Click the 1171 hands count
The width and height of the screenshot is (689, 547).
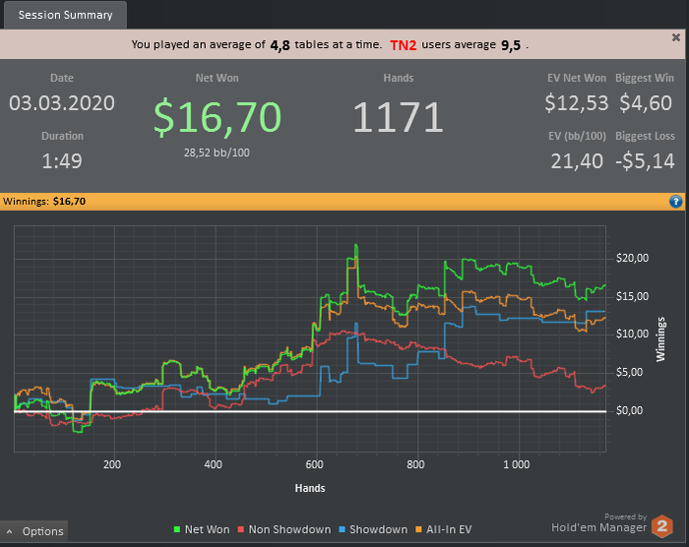pos(398,117)
